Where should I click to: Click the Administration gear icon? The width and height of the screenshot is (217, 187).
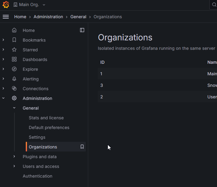click(14, 98)
